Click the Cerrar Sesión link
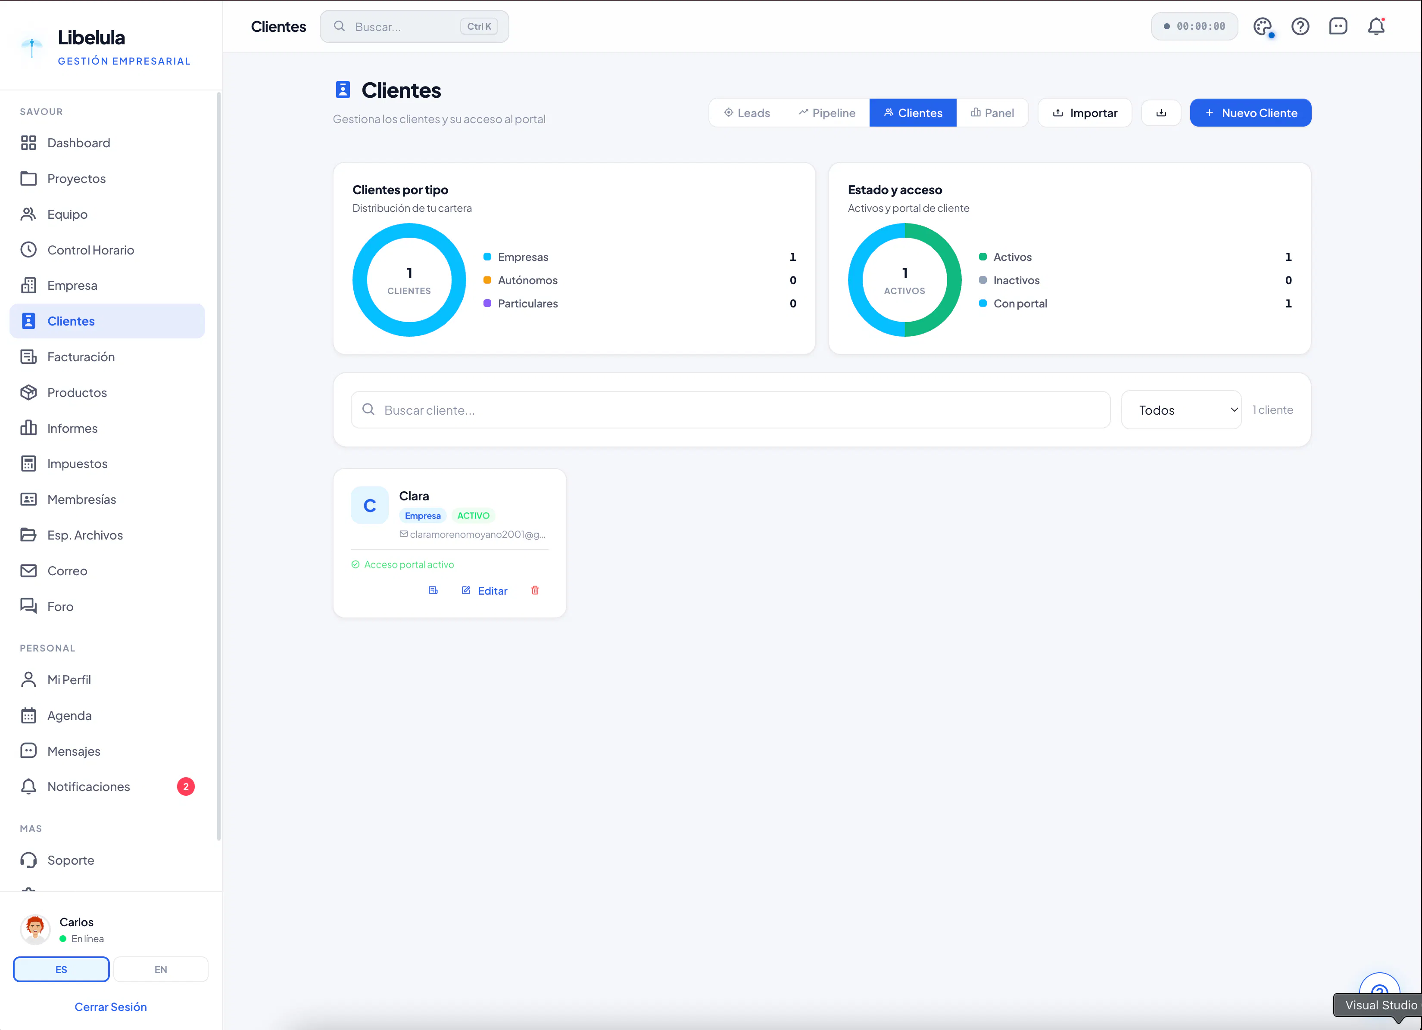1422x1030 pixels. 111,1007
